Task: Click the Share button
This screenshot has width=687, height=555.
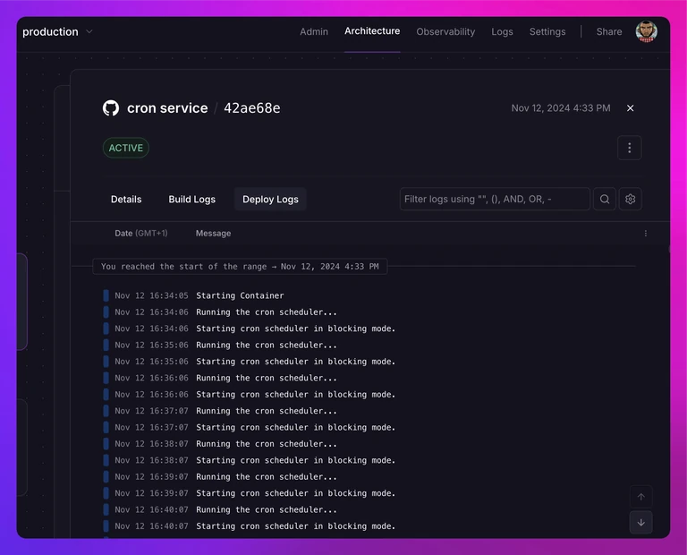Action: tap(609, 32)
